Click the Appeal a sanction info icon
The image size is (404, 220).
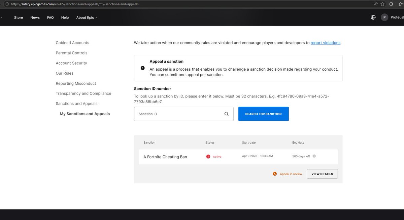[x=142, y=68]
